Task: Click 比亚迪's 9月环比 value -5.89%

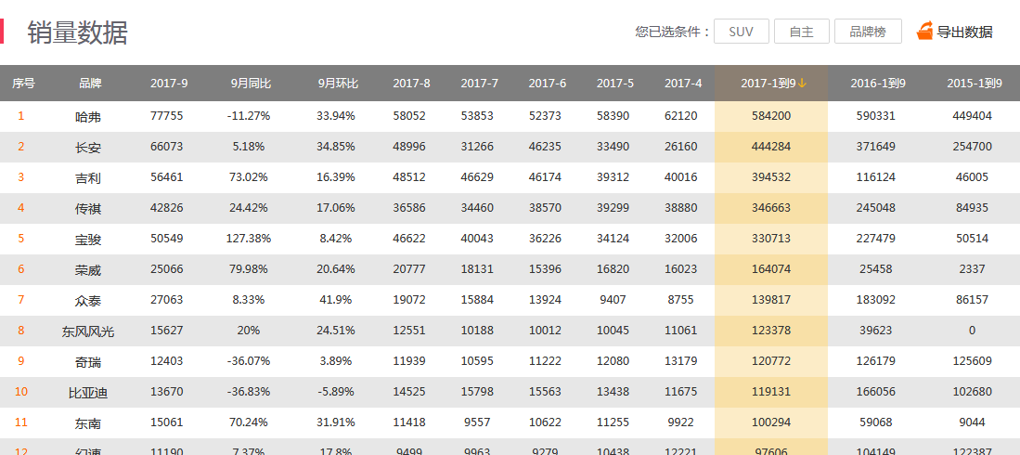Action: pos(336,391)
